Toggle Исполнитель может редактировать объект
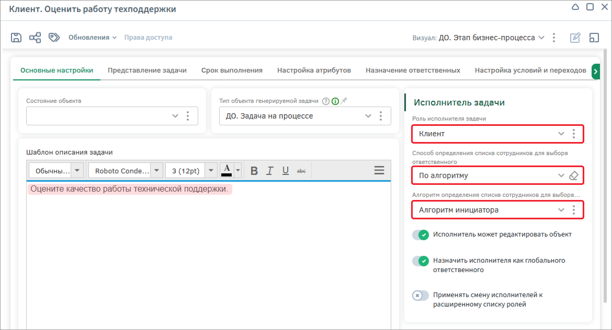Viewport: 612px width, 330px height. coord(420,235)
